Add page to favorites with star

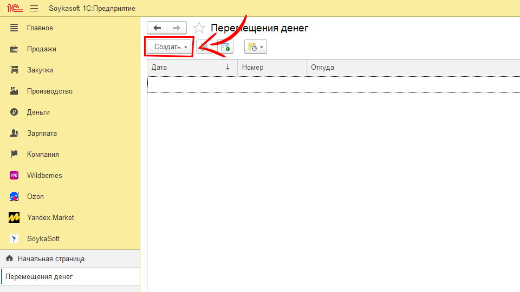[199, 28]
